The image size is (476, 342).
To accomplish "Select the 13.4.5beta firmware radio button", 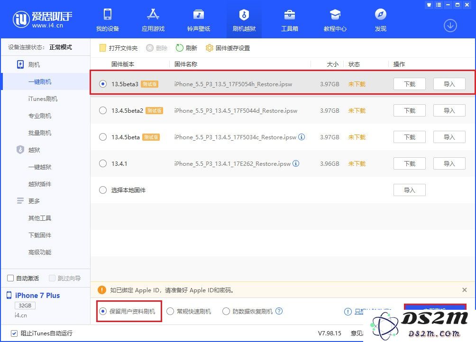I will pyautogui.click(x=103, y=137).
